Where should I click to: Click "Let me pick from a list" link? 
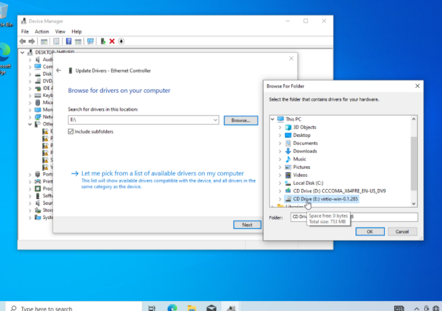click(163, 173)
